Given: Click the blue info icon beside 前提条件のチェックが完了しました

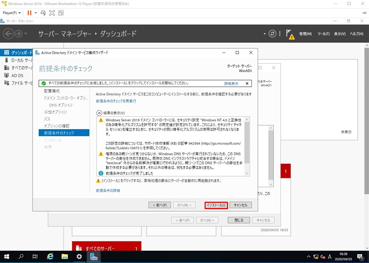Looking at the screenshot, I should (x=101, y=173).
